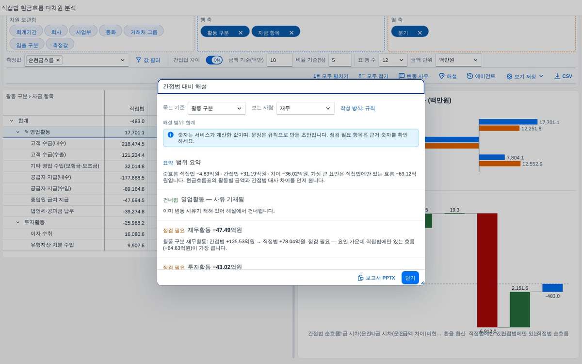
Task: Toggle the 간접법 차이 ON switch
Action: pyautogui.click(x=214, y=60)
